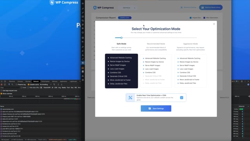Uncheck the Disable cache checkbox
Image resolution: width=250 pixels, height=141 pixels.
29,85
